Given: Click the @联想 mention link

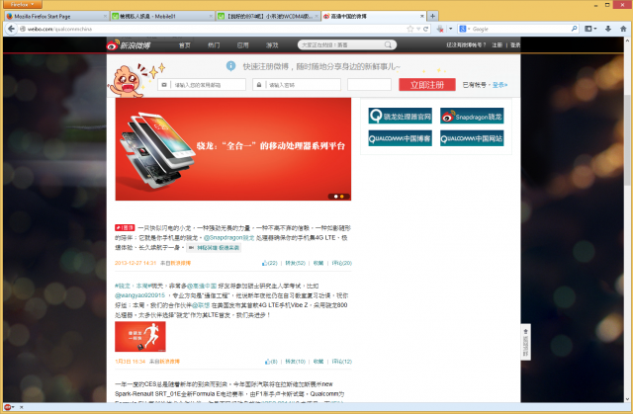Looking at the screenshot, I should [201, 305].
